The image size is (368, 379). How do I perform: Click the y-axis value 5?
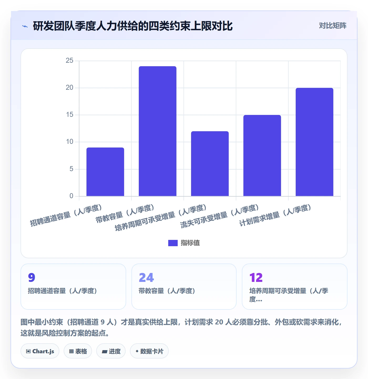pyautogui.click(x=71, y=169)
